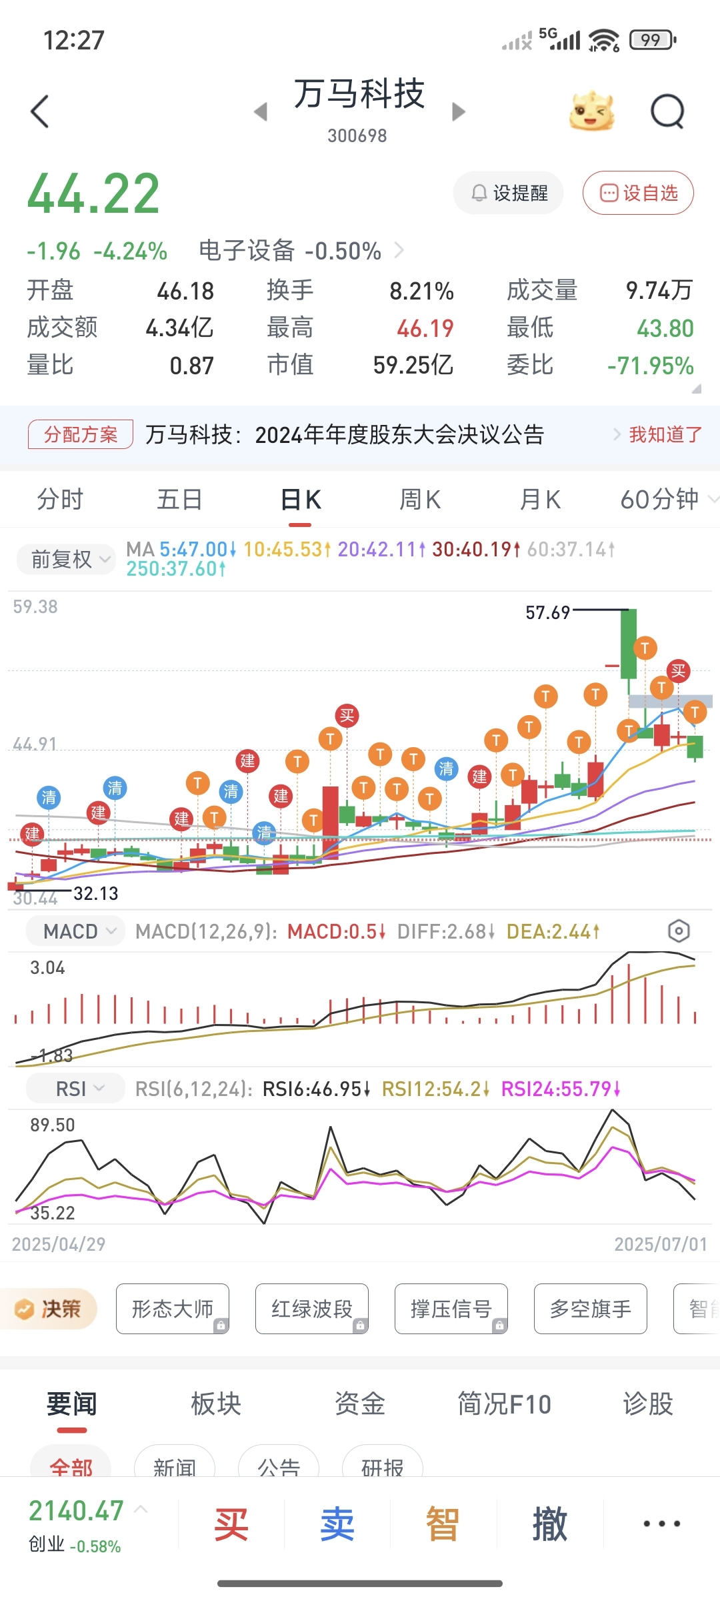Filter news by 研报

tap(383, 1462)
